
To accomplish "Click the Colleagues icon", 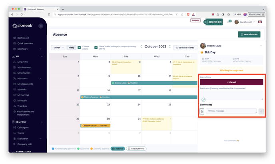I will coord(14,128).
